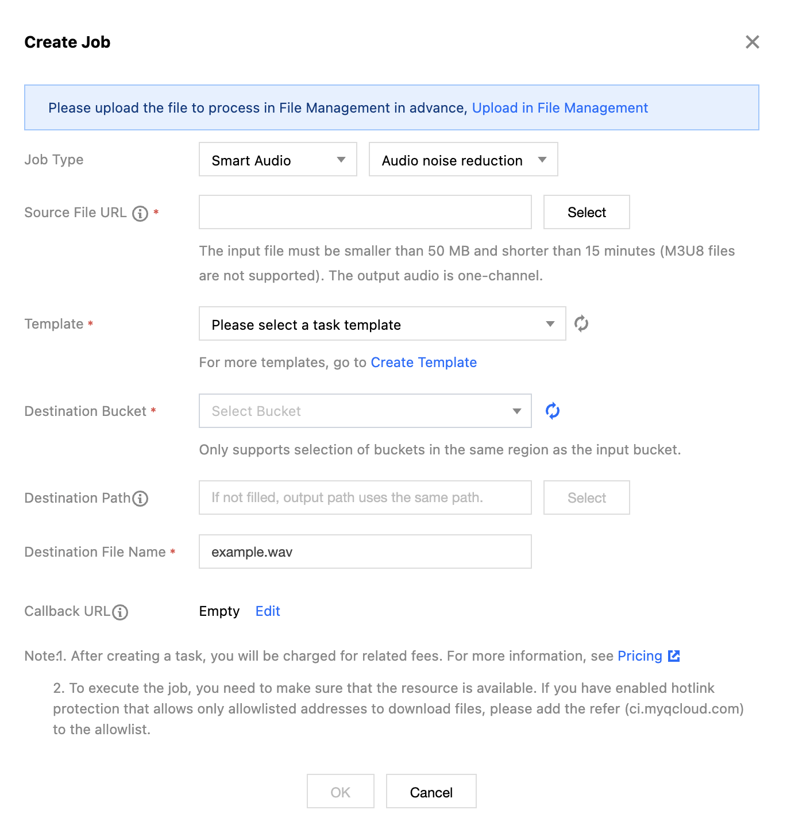Refresh the destination bucket list

click(553, 411)
